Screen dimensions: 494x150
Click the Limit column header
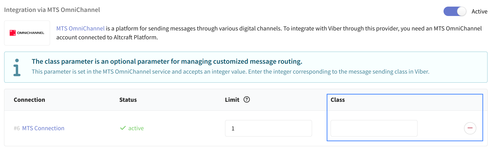pyautogui.click(x=232, y=100)
